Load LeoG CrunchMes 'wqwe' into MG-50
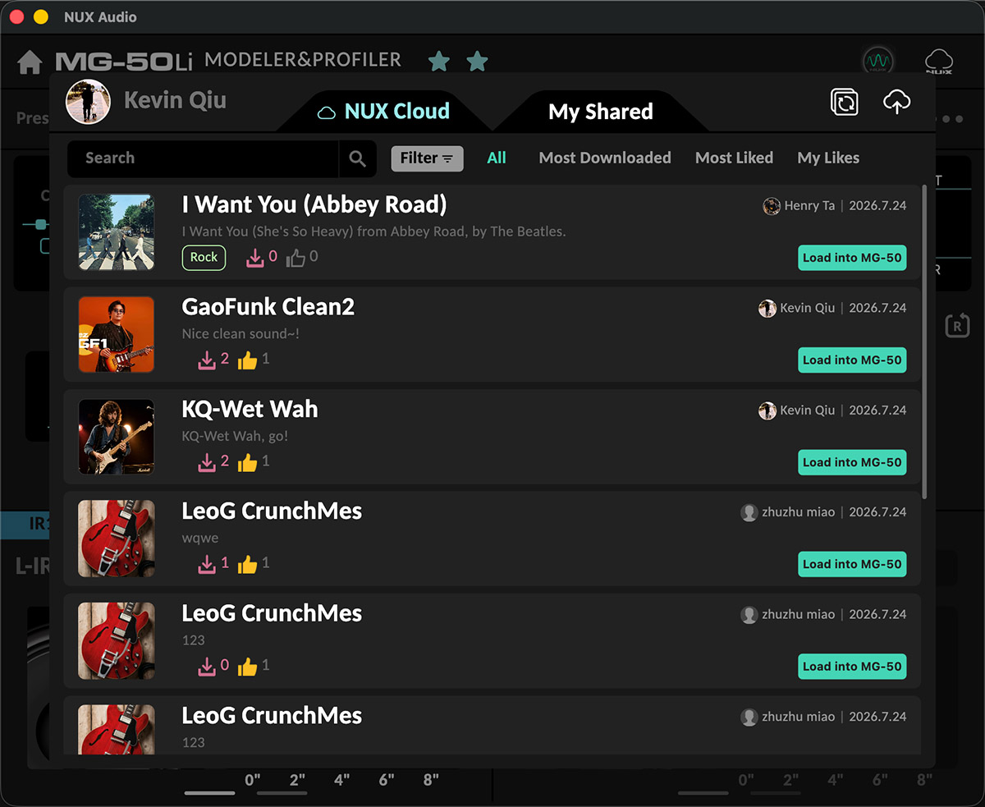 [x=852, y=564]
